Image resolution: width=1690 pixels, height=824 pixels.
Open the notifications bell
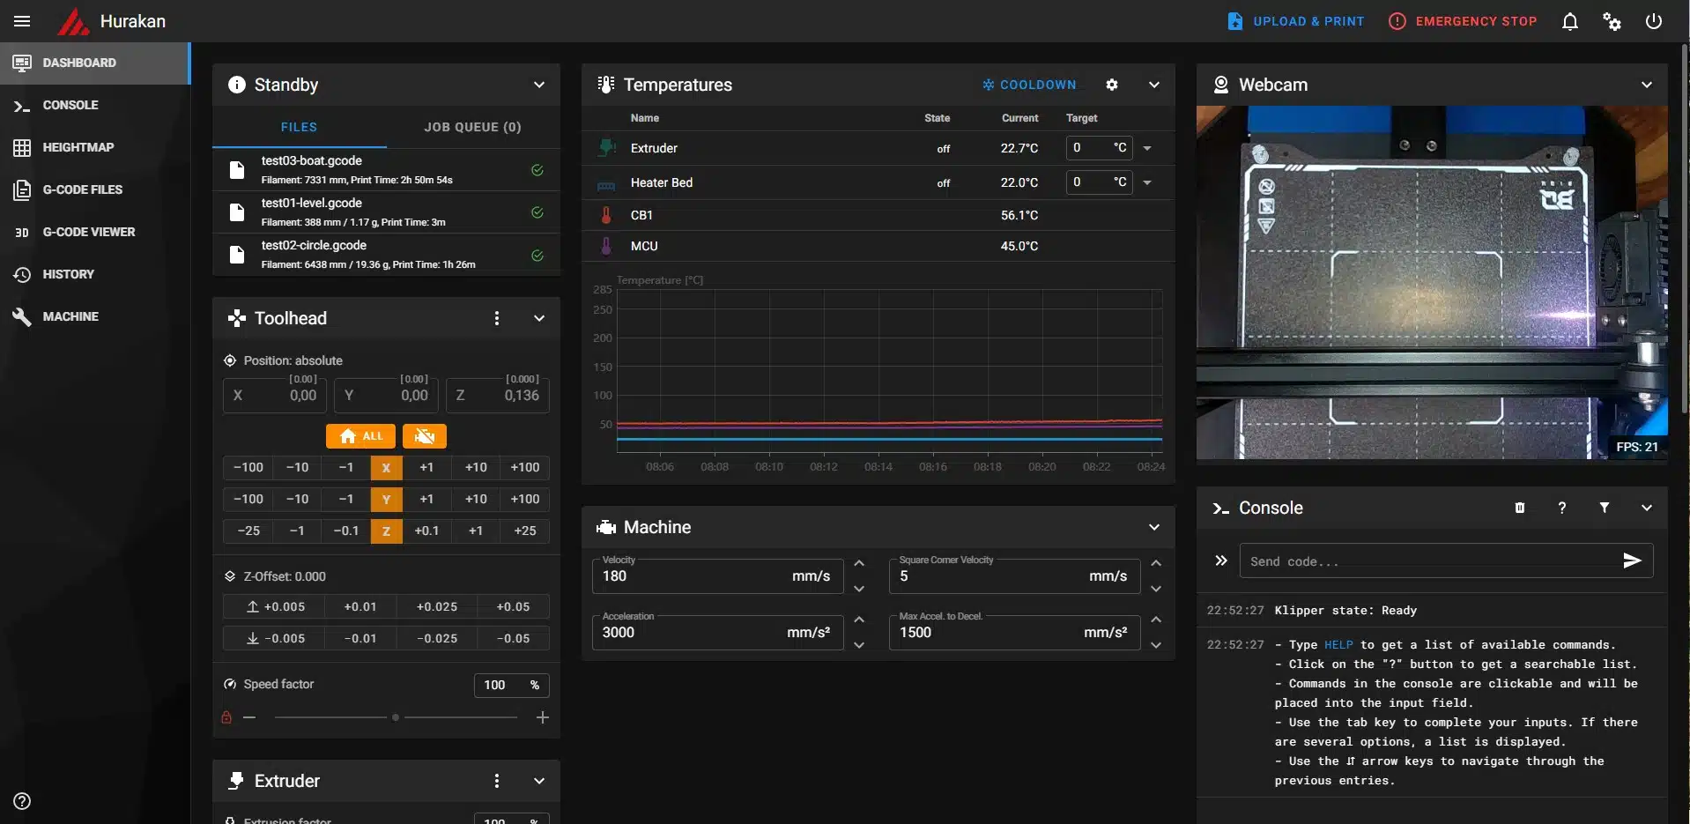pyautogui.click(x=1569, y=21)
